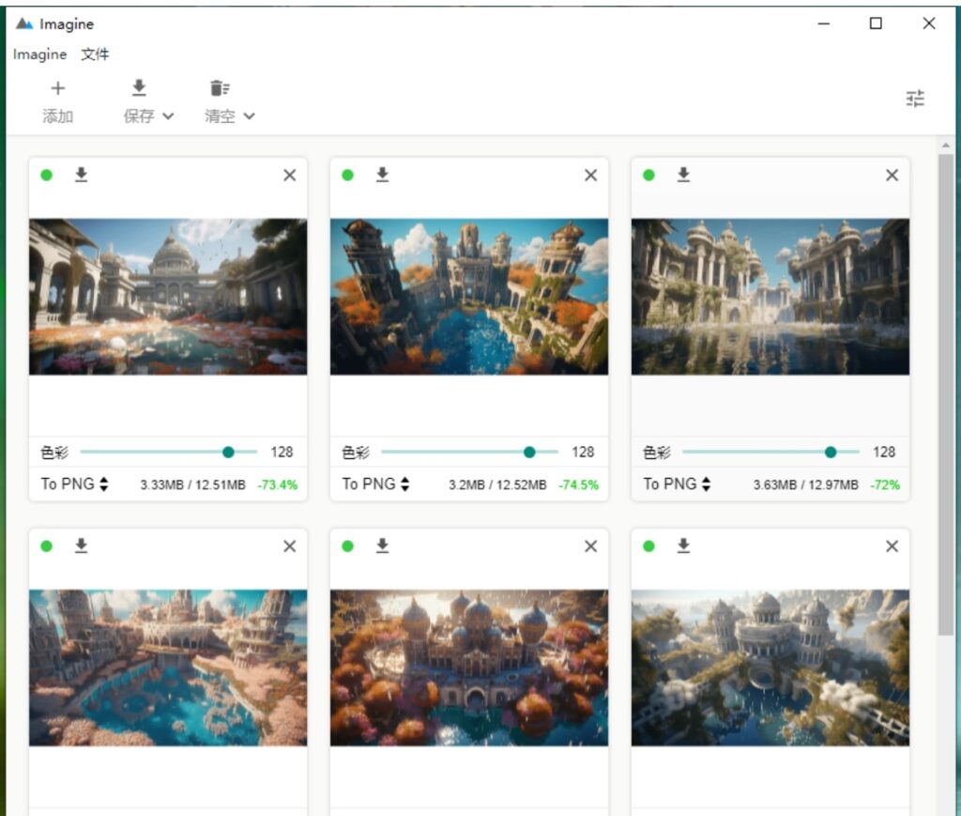Open the Imagine menu

[39, 54]
